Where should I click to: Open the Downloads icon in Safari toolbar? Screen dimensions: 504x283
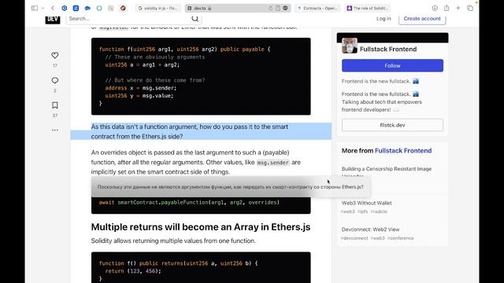point(435,8)
